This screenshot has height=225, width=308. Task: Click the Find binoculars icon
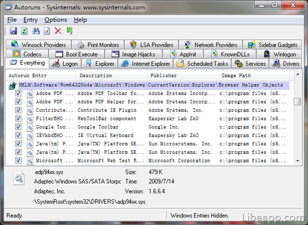point(36,31)
